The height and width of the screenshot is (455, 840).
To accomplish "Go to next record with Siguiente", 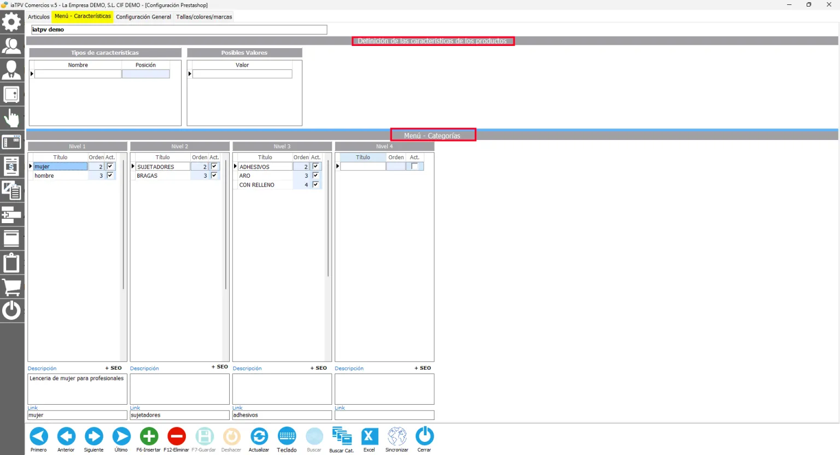I will tap(94, 440).
